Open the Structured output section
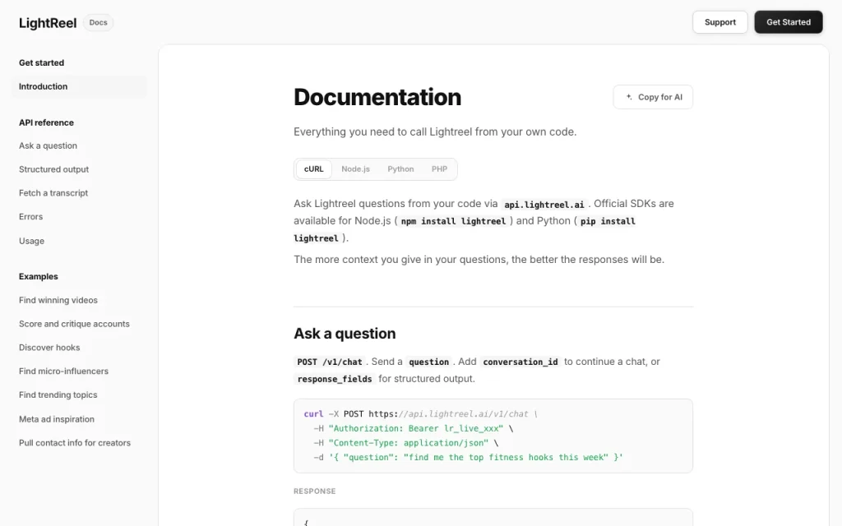This screenshot has width=842, height=526. coord(53,169)
